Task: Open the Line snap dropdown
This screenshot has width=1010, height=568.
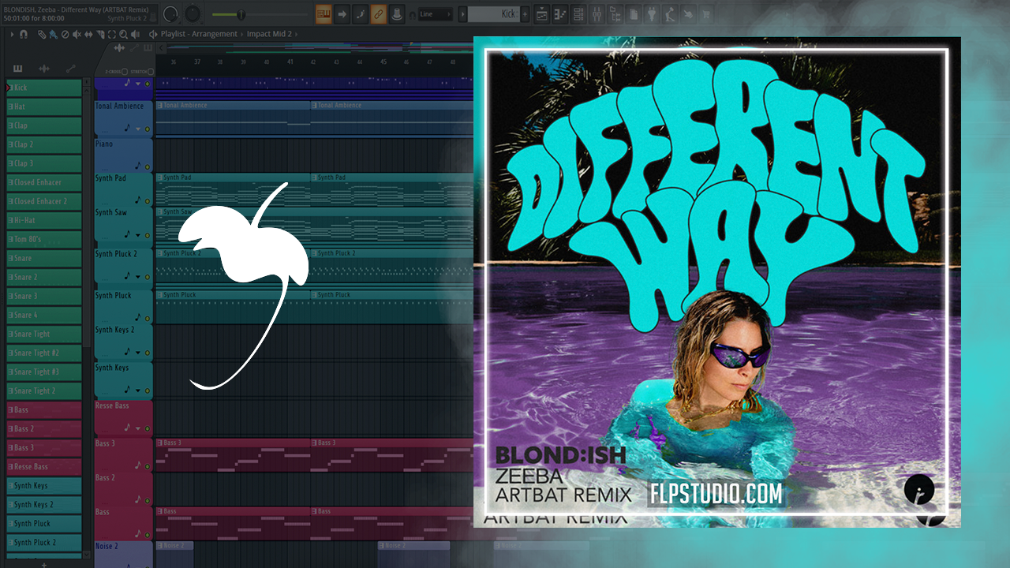Action: tap(435, 13)
